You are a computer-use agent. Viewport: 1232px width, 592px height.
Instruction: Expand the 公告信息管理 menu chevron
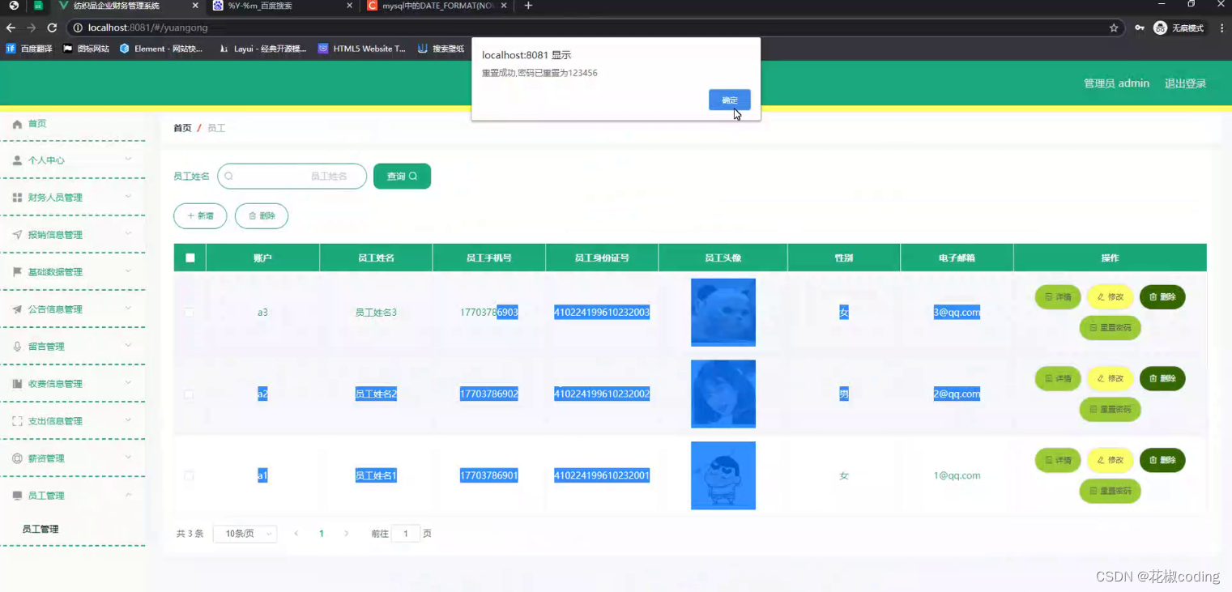(x=128, y=309)
